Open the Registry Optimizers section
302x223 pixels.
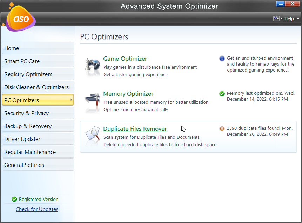38,74
